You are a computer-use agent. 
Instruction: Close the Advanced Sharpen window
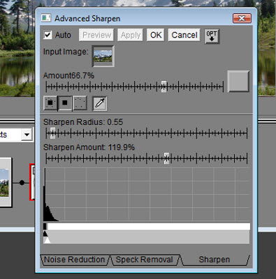pyautogui.click(x=242, y=18)
